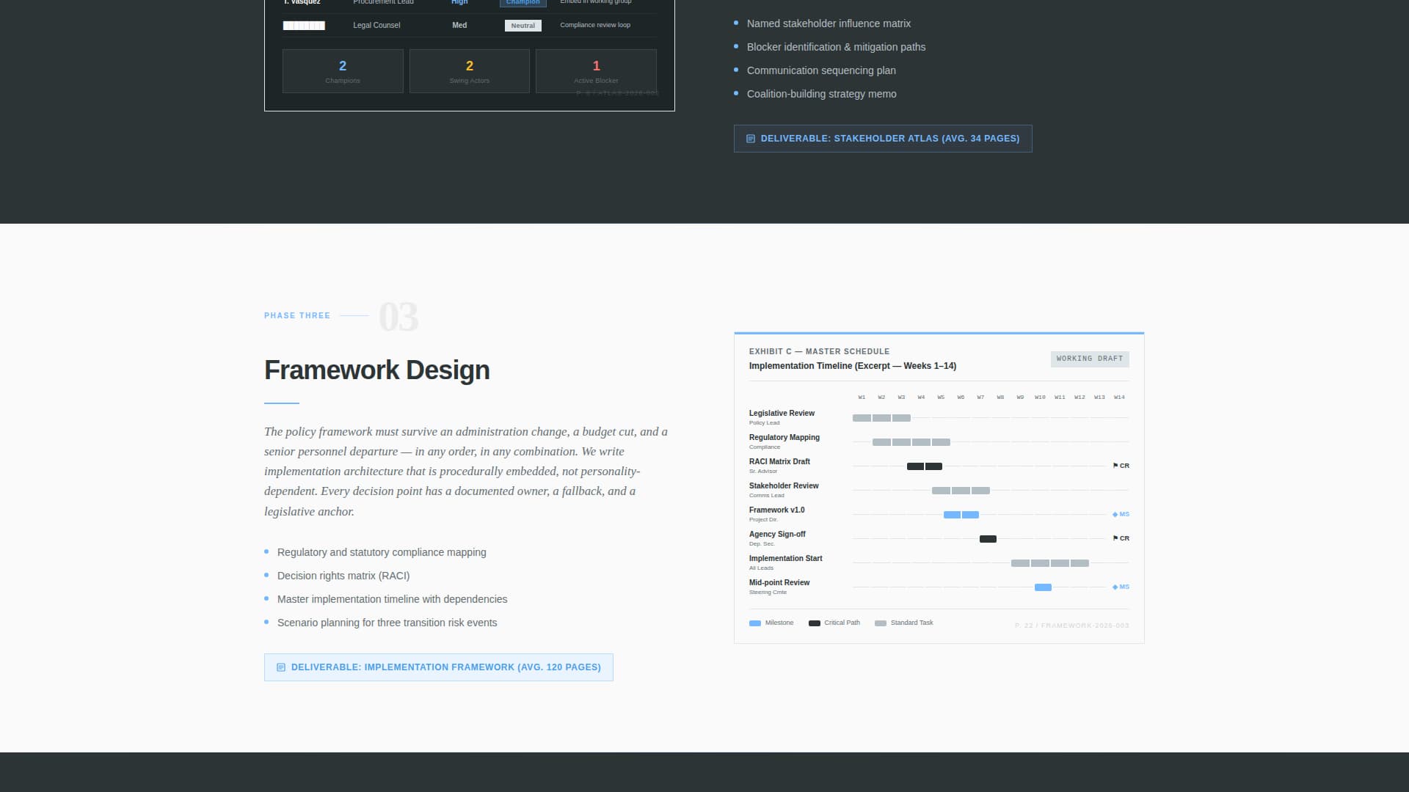Click 'Blocker identification & mitigation paths' bullet
Screen dimensions: 1409x792
coord(836,47)
